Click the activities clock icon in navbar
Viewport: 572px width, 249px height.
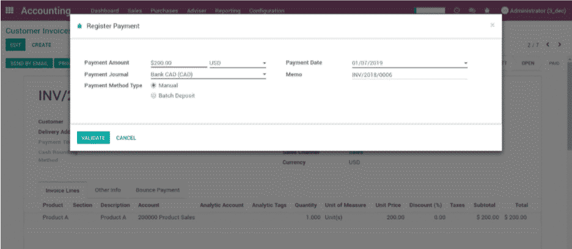click(x=457, y=10)
